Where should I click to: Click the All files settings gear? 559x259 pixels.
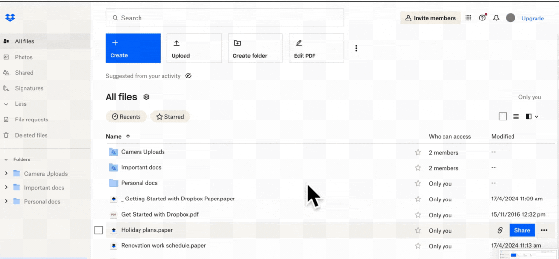click(146, 97)
